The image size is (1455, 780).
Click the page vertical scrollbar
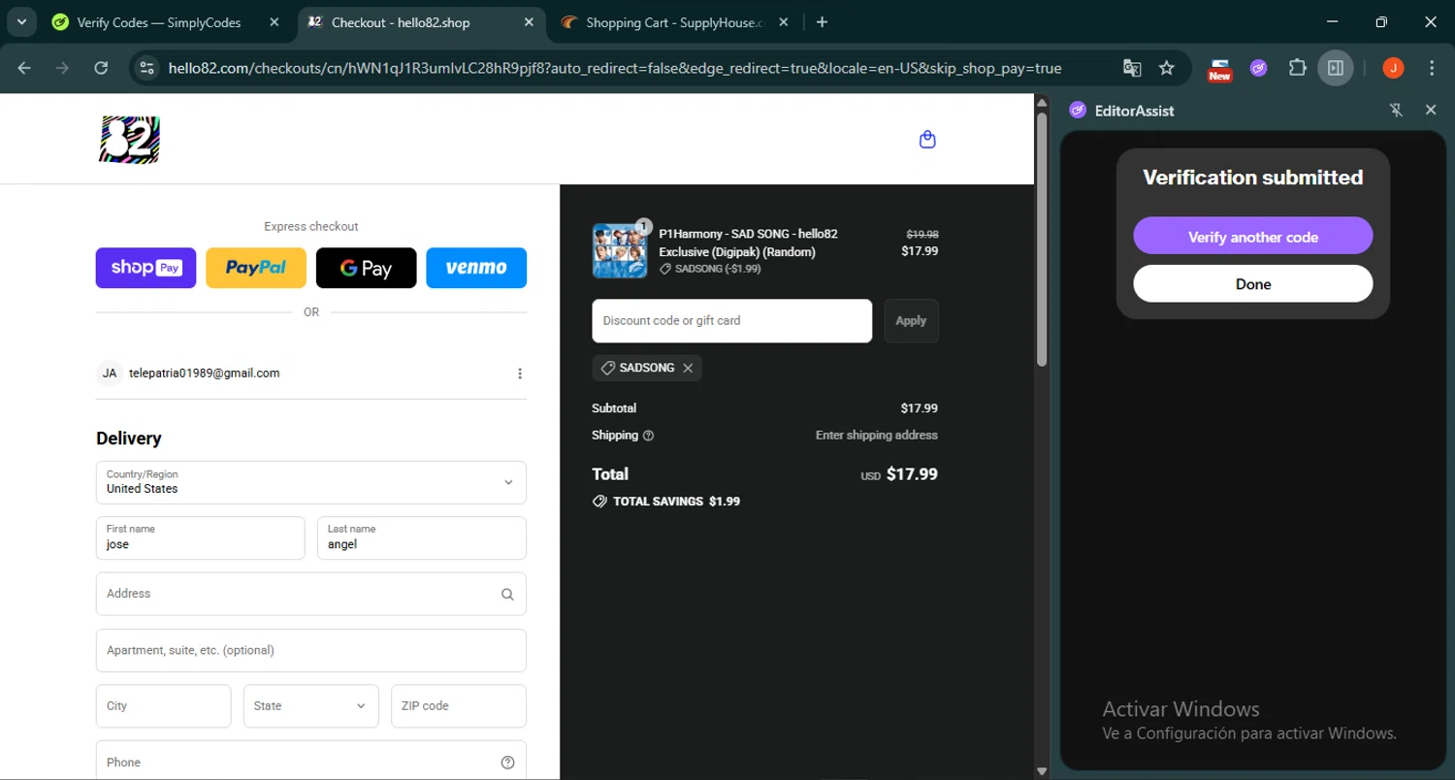click(x=1042, y=239)
